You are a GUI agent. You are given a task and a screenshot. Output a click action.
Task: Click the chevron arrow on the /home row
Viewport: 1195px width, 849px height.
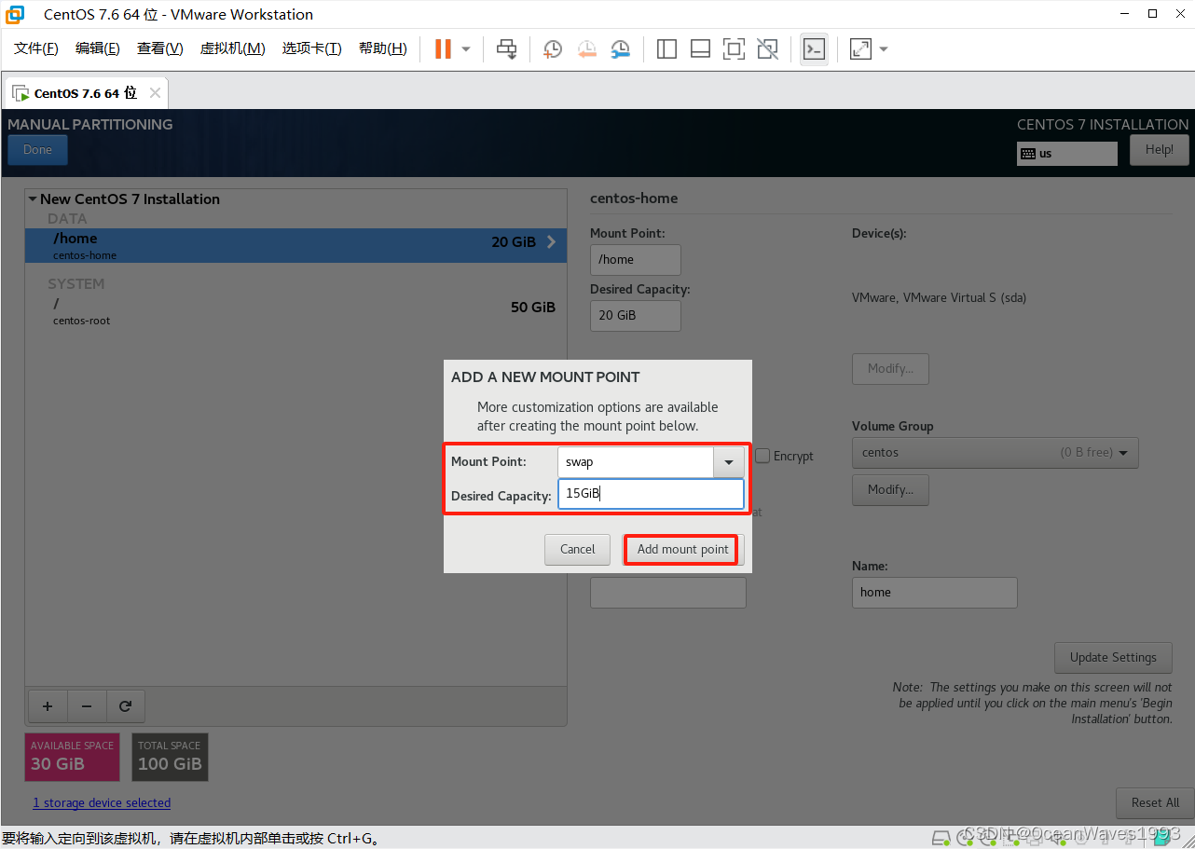[x=551, y=241]
